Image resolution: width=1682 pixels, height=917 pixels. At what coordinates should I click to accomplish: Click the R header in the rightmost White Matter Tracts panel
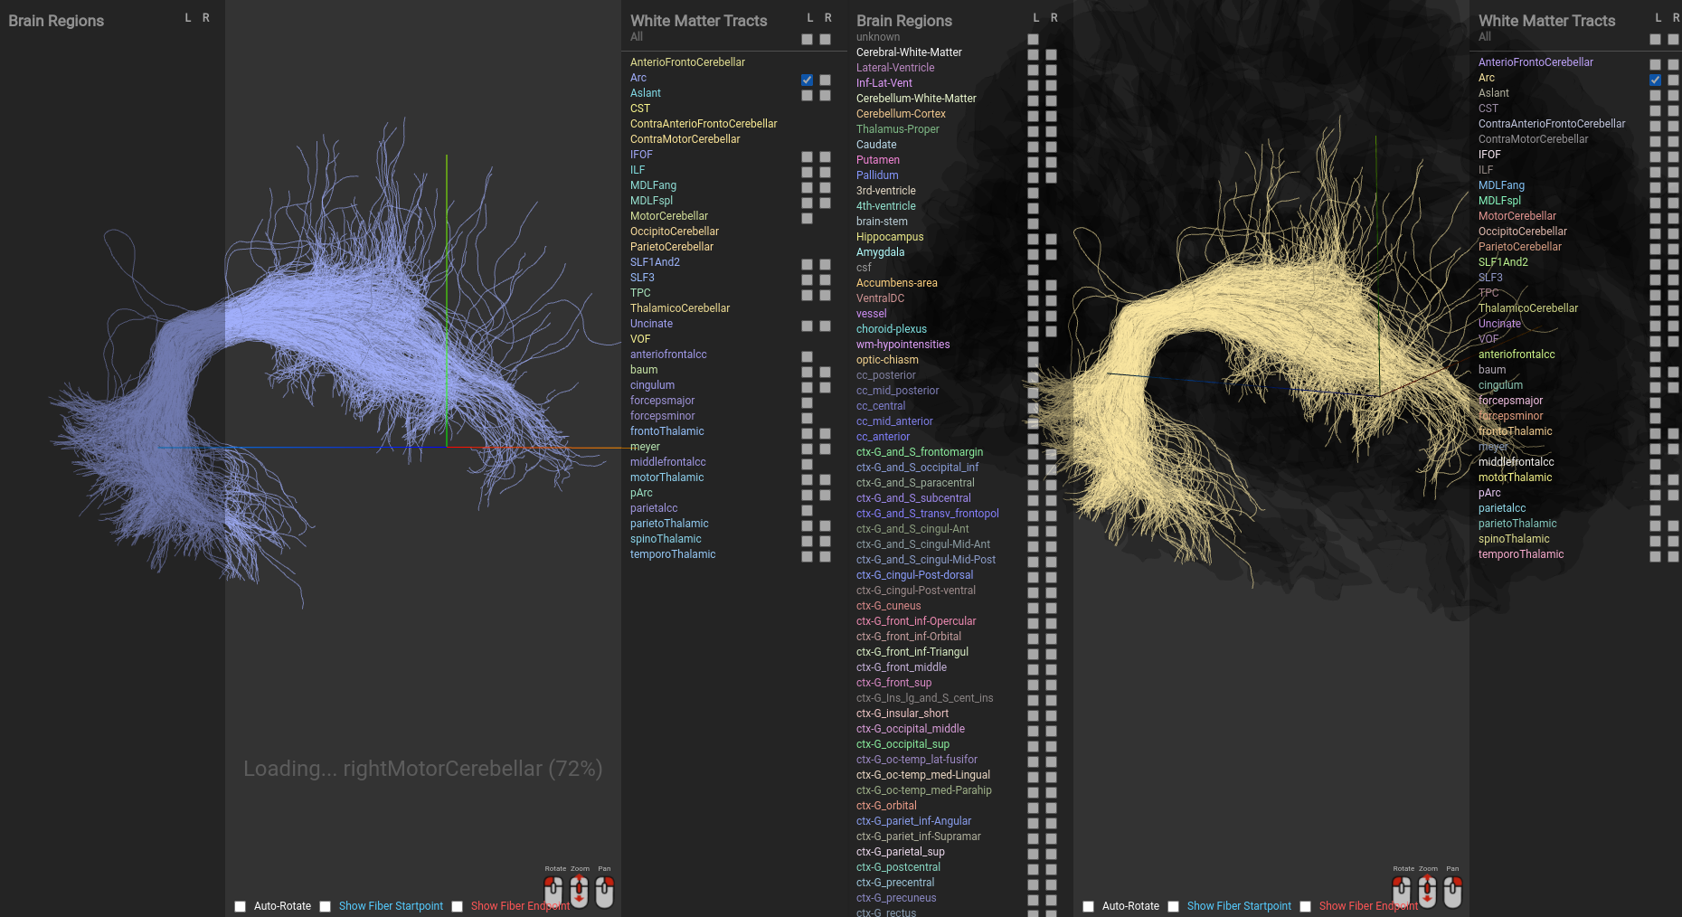click(x=1677, y=17)
